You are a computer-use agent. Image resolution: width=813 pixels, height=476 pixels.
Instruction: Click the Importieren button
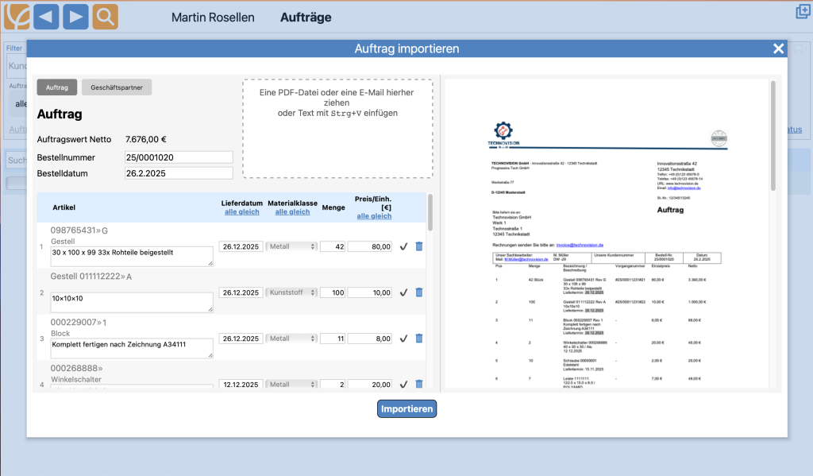click(x=407, y=409)
